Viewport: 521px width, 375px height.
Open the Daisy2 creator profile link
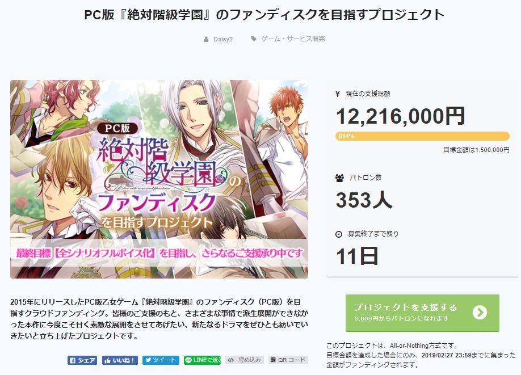coord(223,39)
